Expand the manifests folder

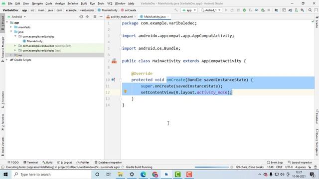point(11,27)
